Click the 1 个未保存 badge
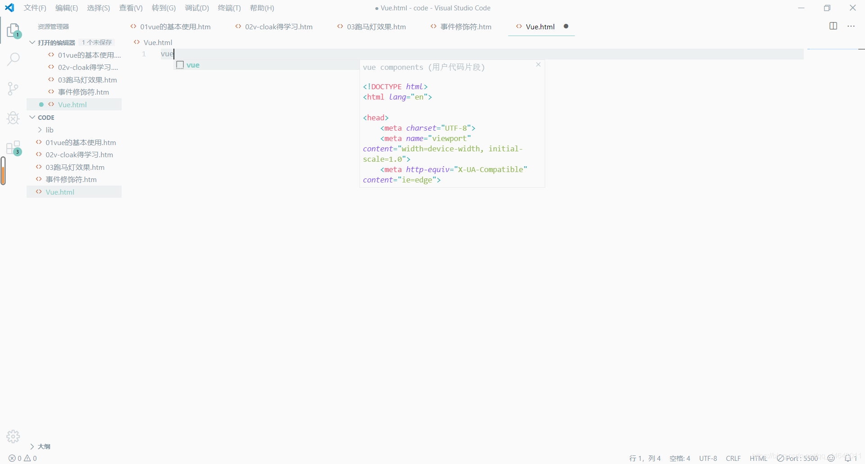The image size is (865, 464). pyautogui.click(x=97, y=42)
